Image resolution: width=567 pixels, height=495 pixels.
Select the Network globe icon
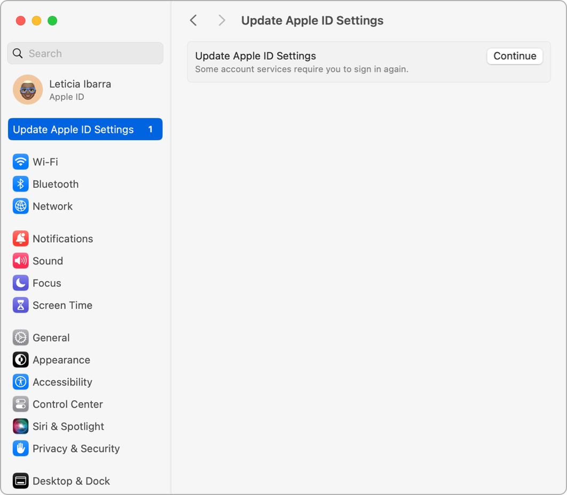[x=21, y=206]
